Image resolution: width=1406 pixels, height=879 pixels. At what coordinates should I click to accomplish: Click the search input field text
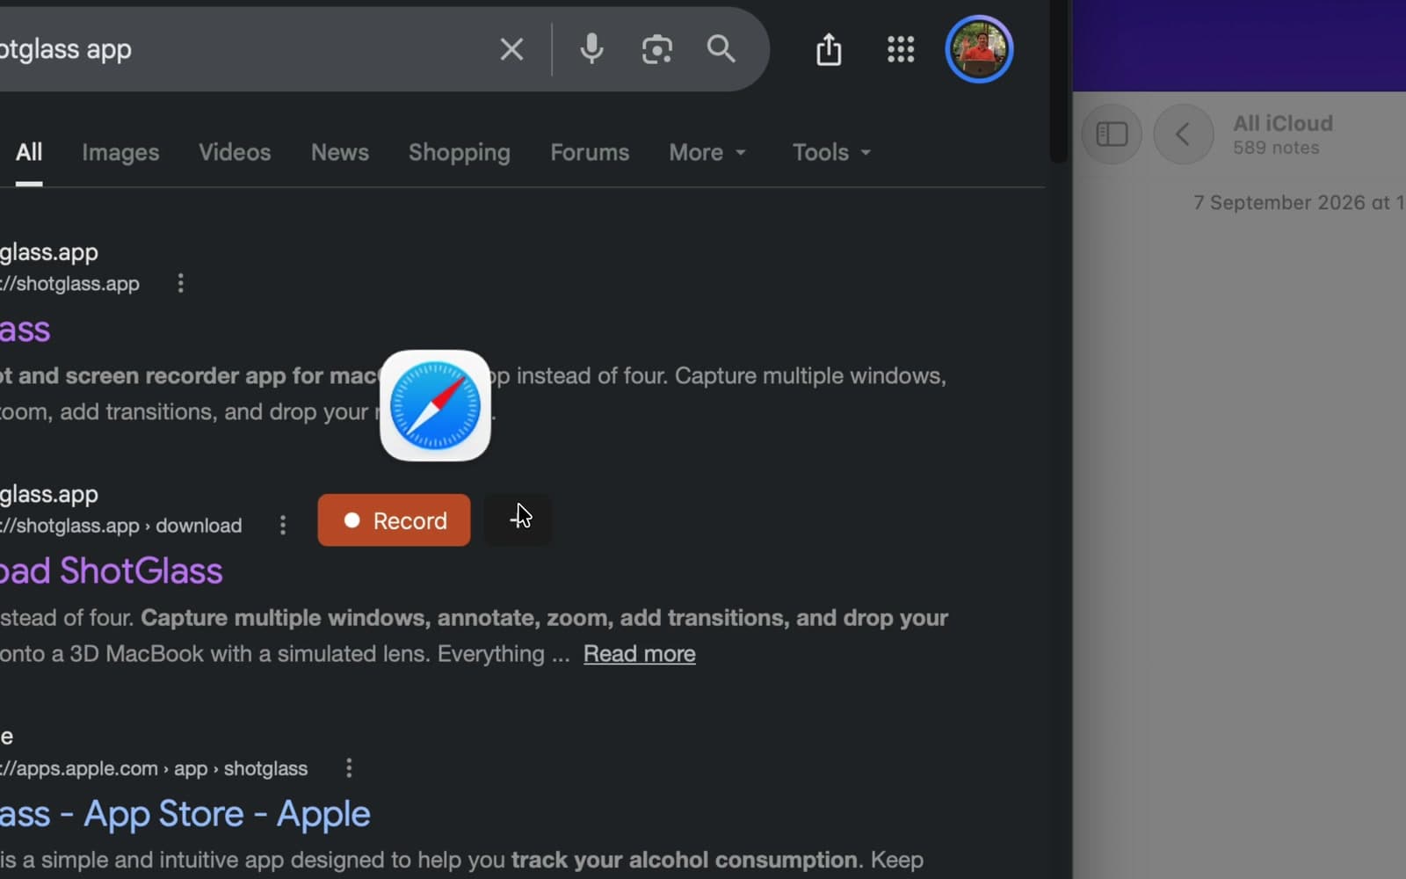tap(66, 49)
